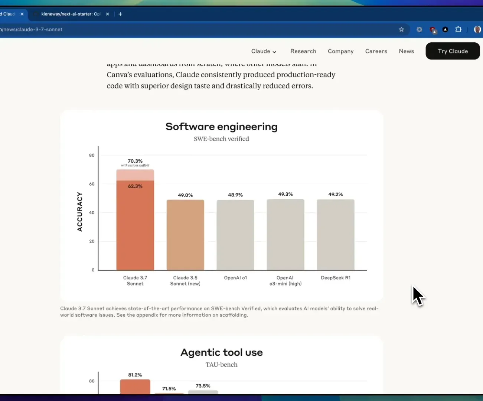Go to the News page
The height and width of the screenshot is (401, 483).
pos(407,51)
